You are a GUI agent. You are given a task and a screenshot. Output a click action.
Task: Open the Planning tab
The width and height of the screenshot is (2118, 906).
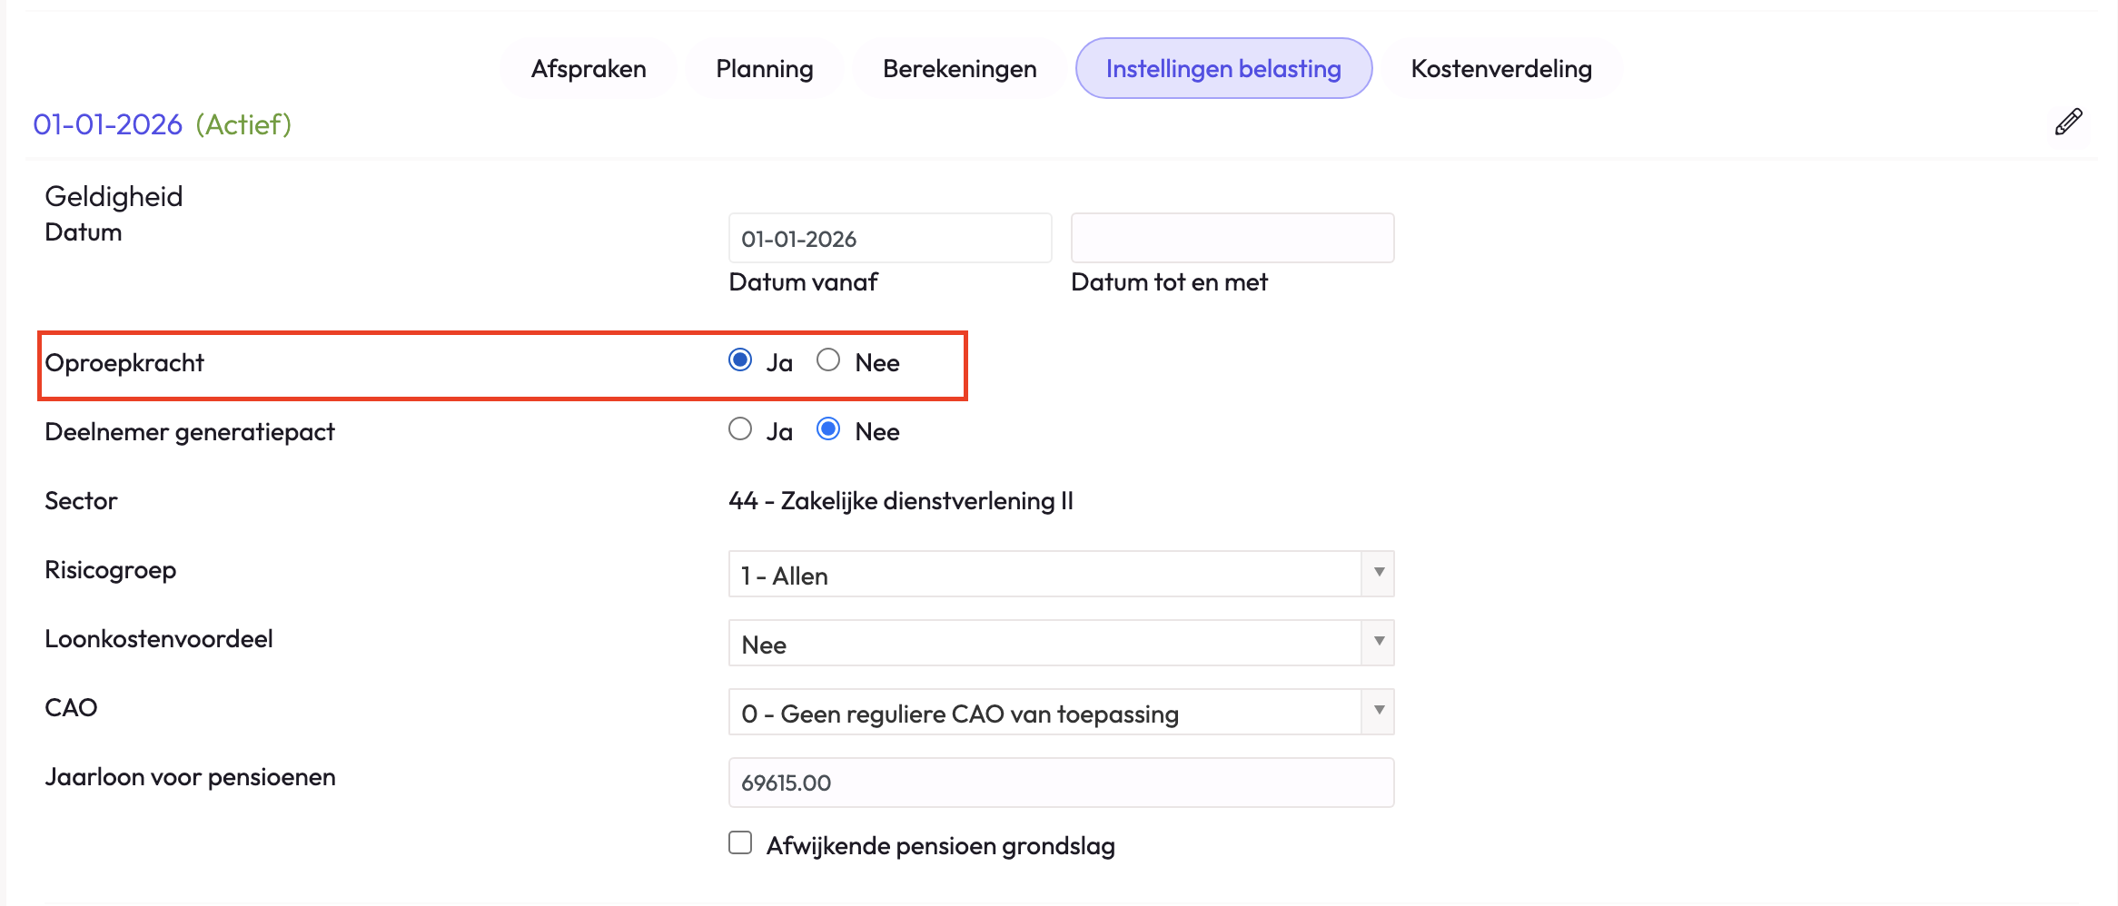coord(764,69)
